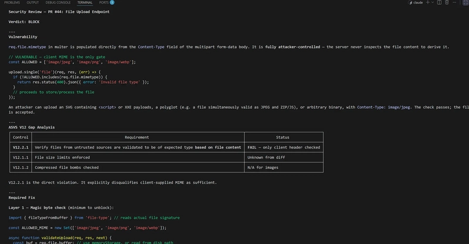This screenshot has width=469, height=244.
Task: Click the 'N/A for images' status cell
Action: click(284, 167)
